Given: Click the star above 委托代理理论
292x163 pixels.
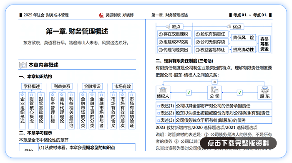Looking at the screenshot, I should pos(62,95).
